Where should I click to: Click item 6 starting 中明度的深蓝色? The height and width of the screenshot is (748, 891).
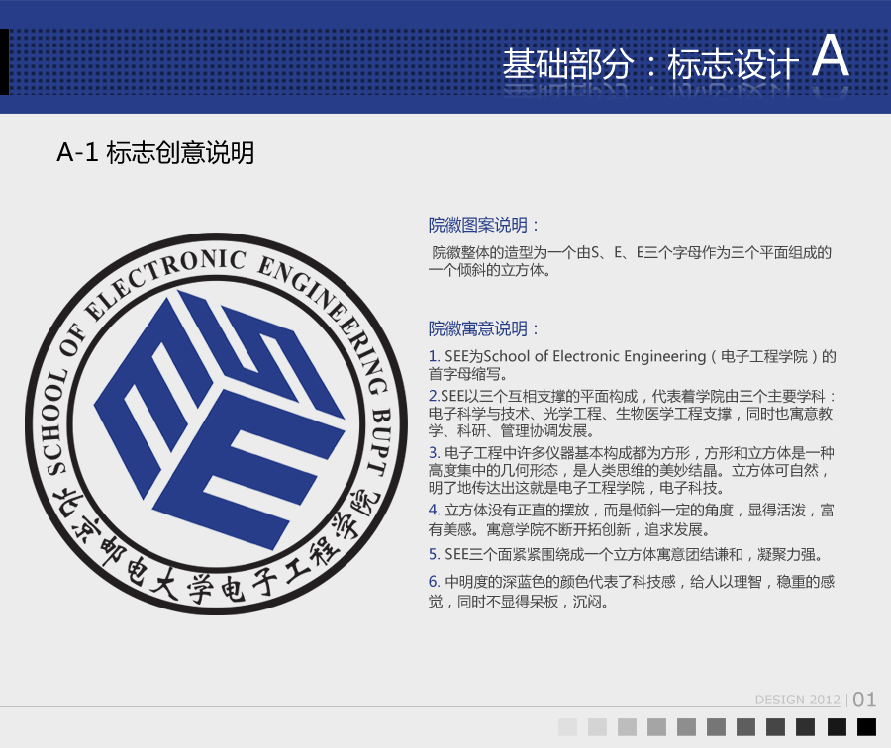pyautogui.click(x=631, y=592)
